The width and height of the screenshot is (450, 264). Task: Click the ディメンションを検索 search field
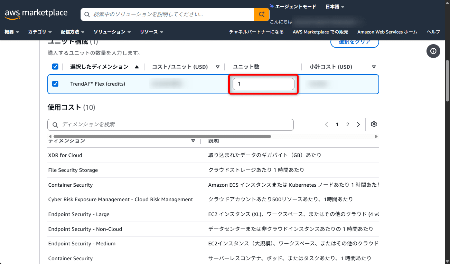click(x=170, y=125)
